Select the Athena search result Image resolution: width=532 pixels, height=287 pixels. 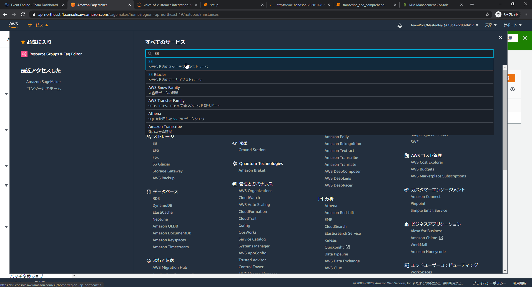click(319, 116)
